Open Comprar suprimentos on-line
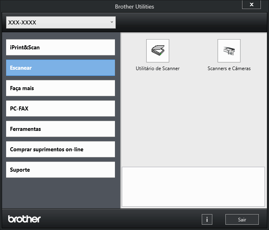The image size is (269, 230). point(60,149)
